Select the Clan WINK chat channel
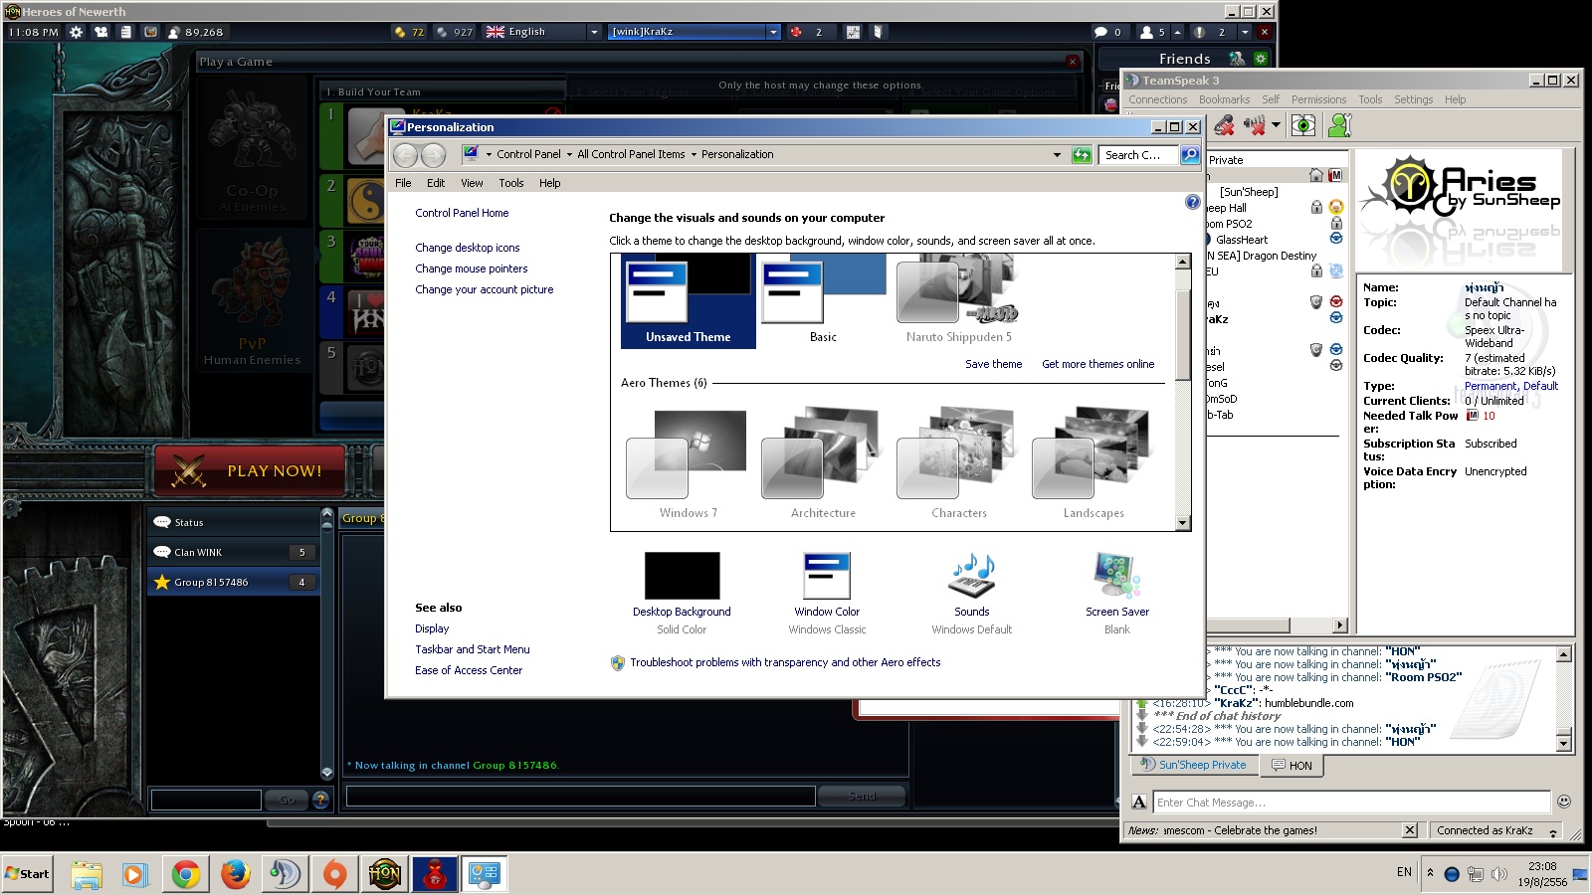This screenshot has height=895, width=1592. coord(234,552)
